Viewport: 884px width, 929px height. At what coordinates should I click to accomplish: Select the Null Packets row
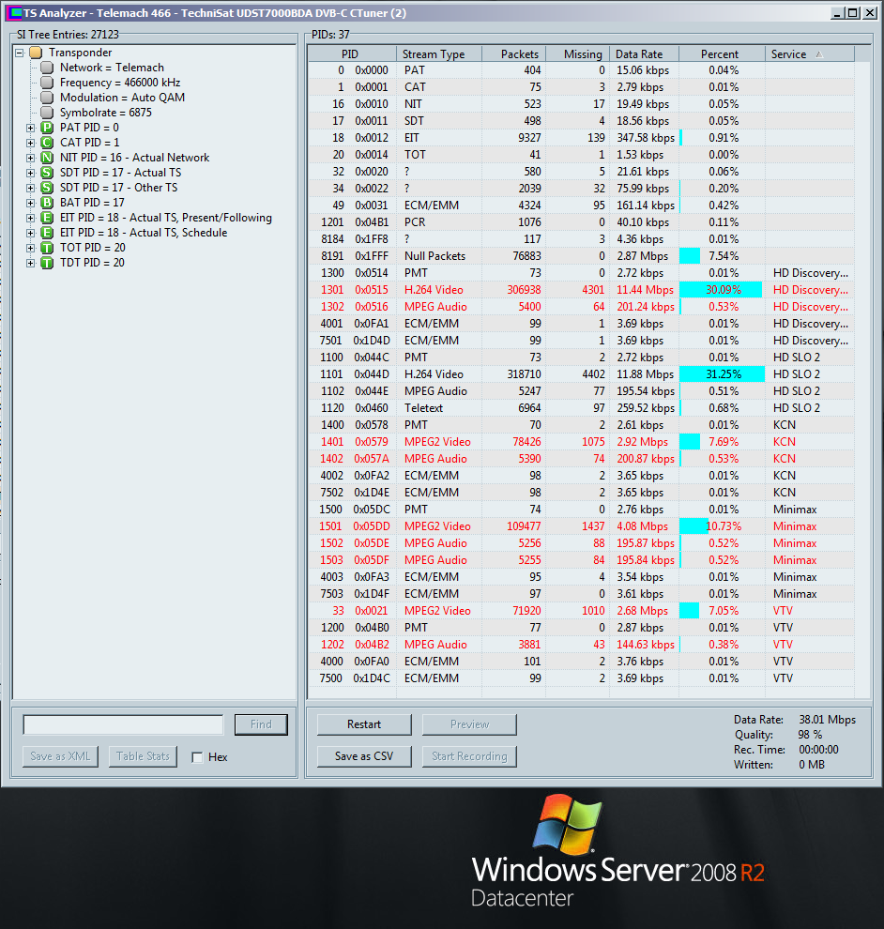coord(581,256)
